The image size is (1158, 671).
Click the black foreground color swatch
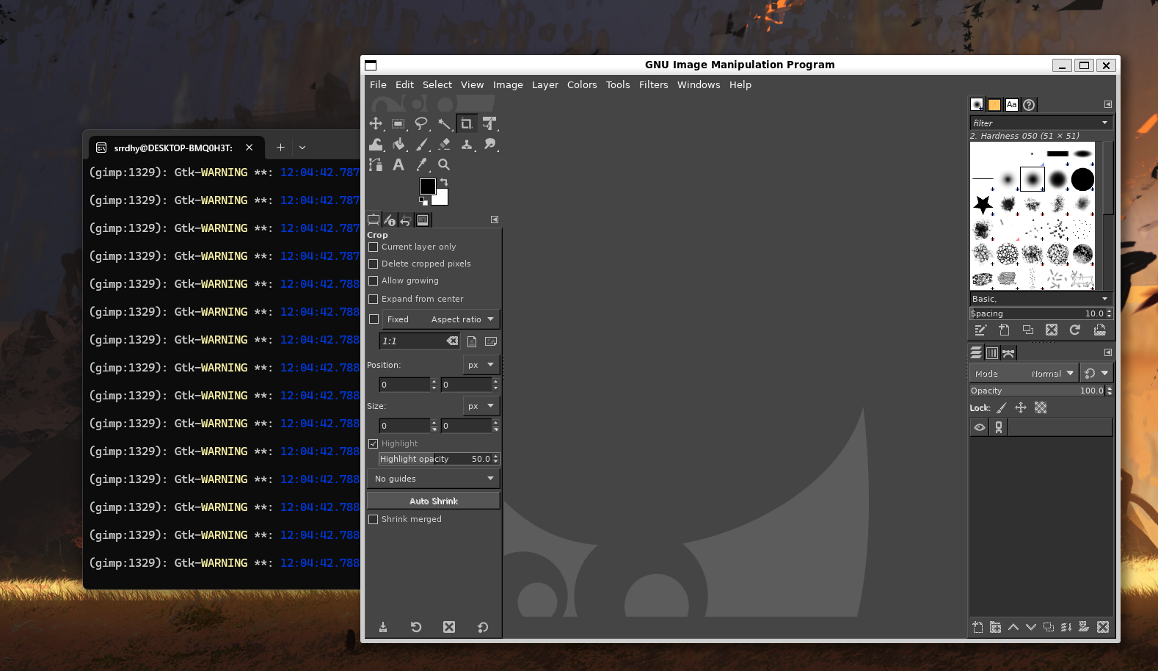click(426, 186)
